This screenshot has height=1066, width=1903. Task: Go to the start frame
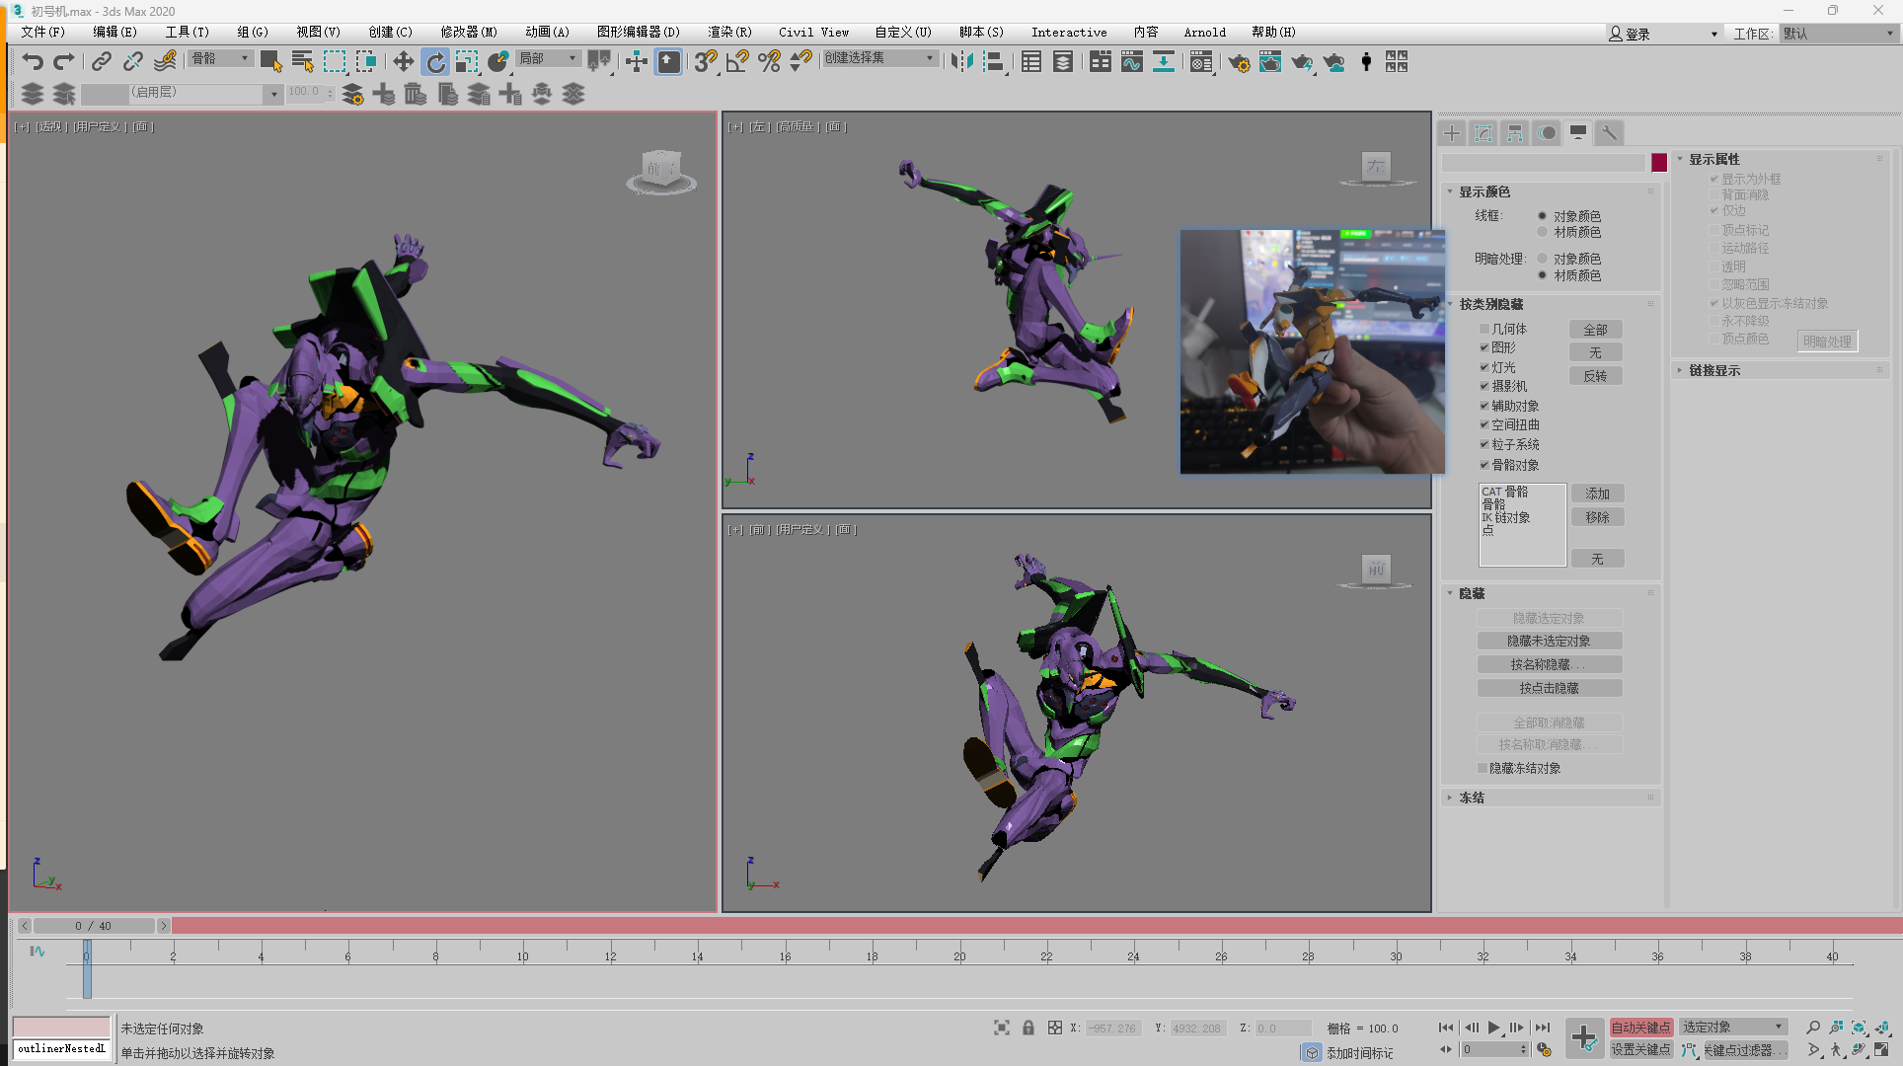[x=1446, y=1028]
